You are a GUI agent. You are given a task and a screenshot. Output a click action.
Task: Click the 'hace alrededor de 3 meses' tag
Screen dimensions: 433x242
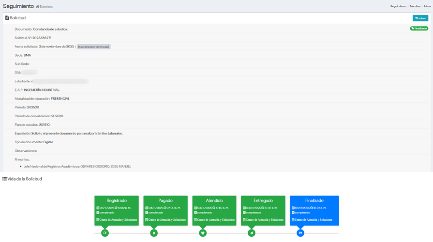[94, 47]
